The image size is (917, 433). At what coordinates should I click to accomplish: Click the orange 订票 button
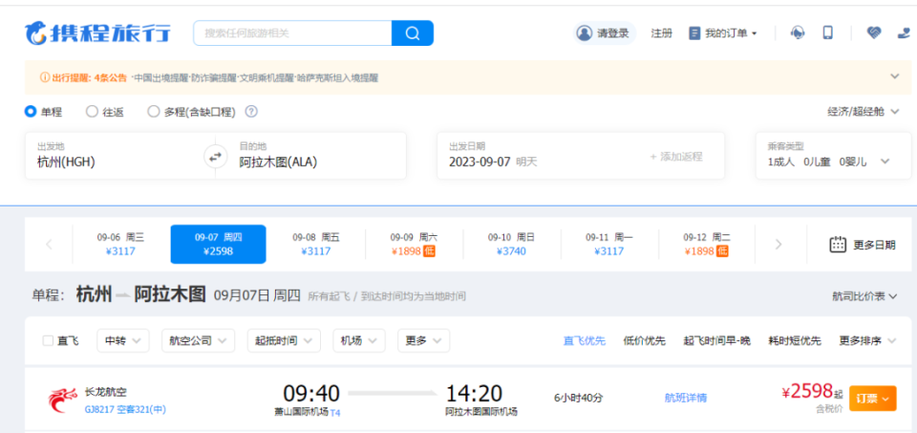872,399
